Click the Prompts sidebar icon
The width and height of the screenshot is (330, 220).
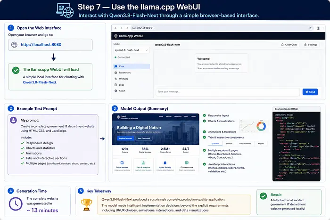116,79
